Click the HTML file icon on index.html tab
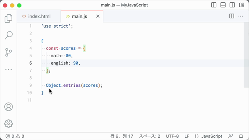This screenshot has width=249, height=140. click(24, 16)
